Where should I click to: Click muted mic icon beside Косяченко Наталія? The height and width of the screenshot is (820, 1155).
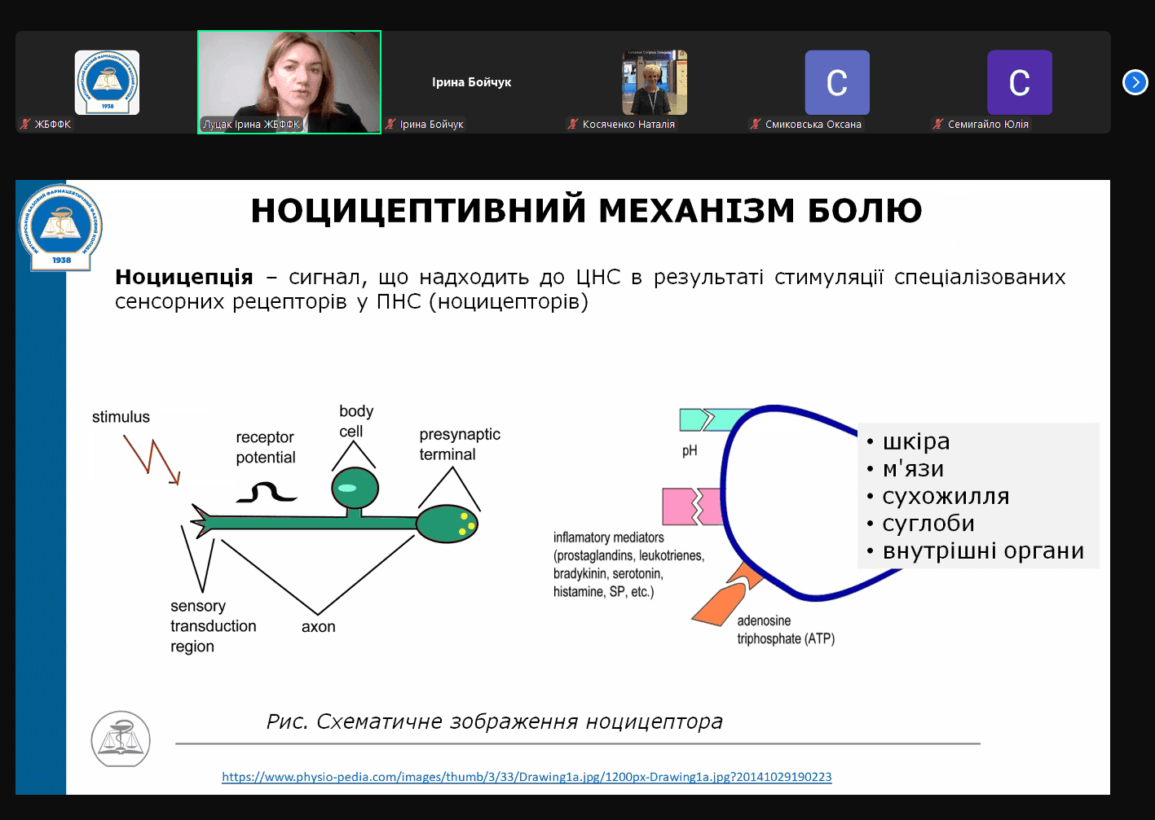pyautogui.click(x=573, y=124)
